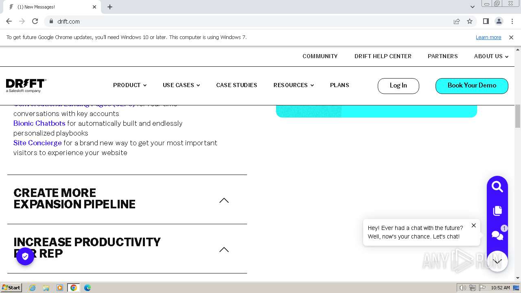Open the chat bubbles icon with badge

tap(497, 234)
